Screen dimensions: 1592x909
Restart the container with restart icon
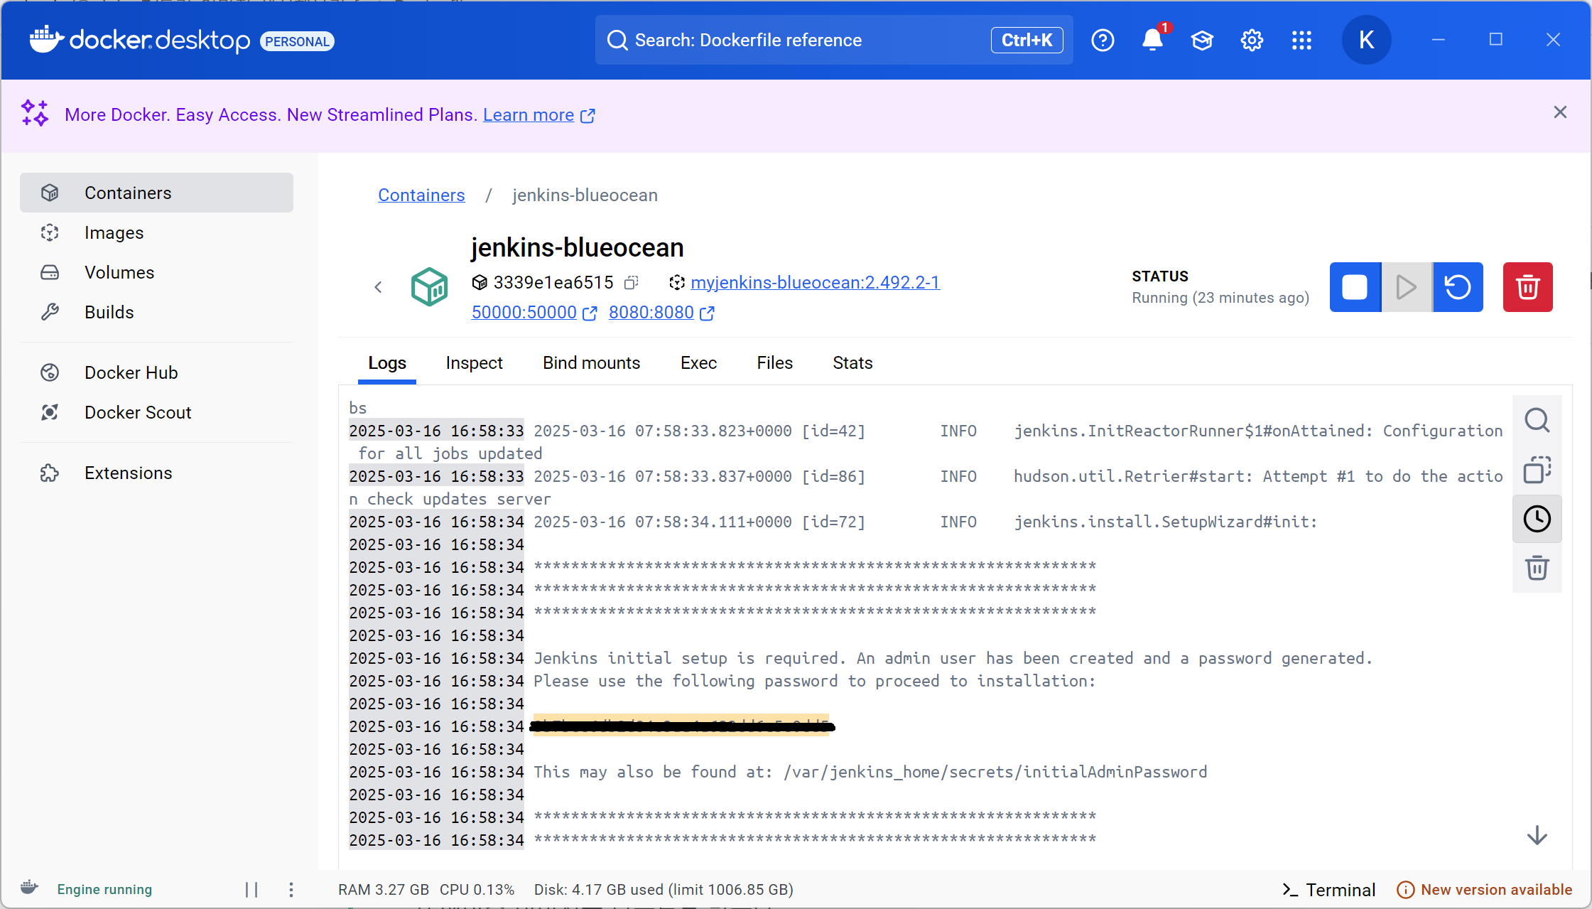[x=1458, y=287]
